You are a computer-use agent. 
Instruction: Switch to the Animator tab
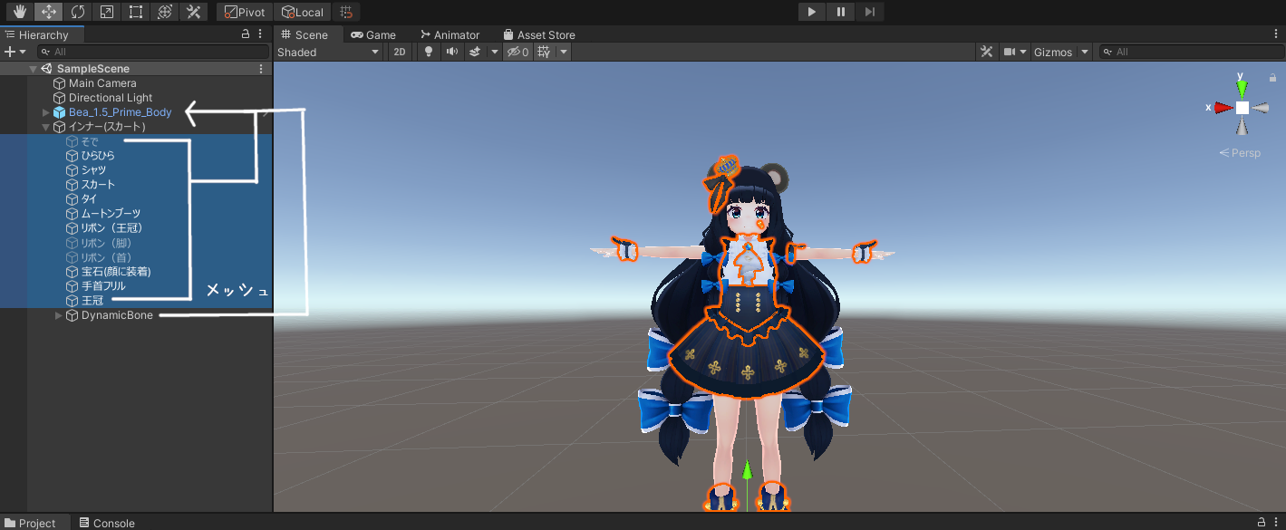click(x=450, y=34)
